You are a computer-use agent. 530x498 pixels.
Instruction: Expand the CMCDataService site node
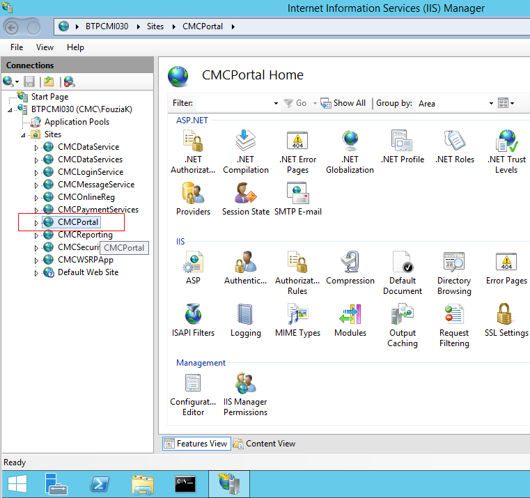tap(36, 148)
